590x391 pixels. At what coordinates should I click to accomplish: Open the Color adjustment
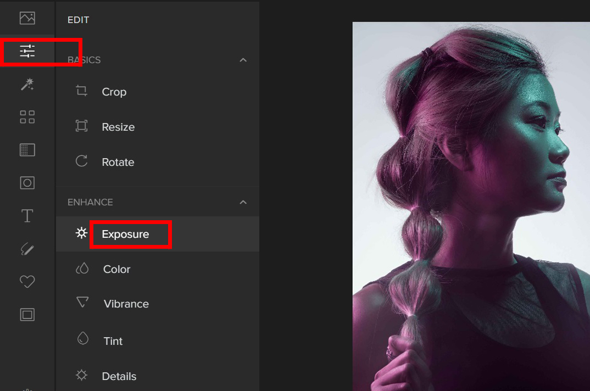pos(116,269)
